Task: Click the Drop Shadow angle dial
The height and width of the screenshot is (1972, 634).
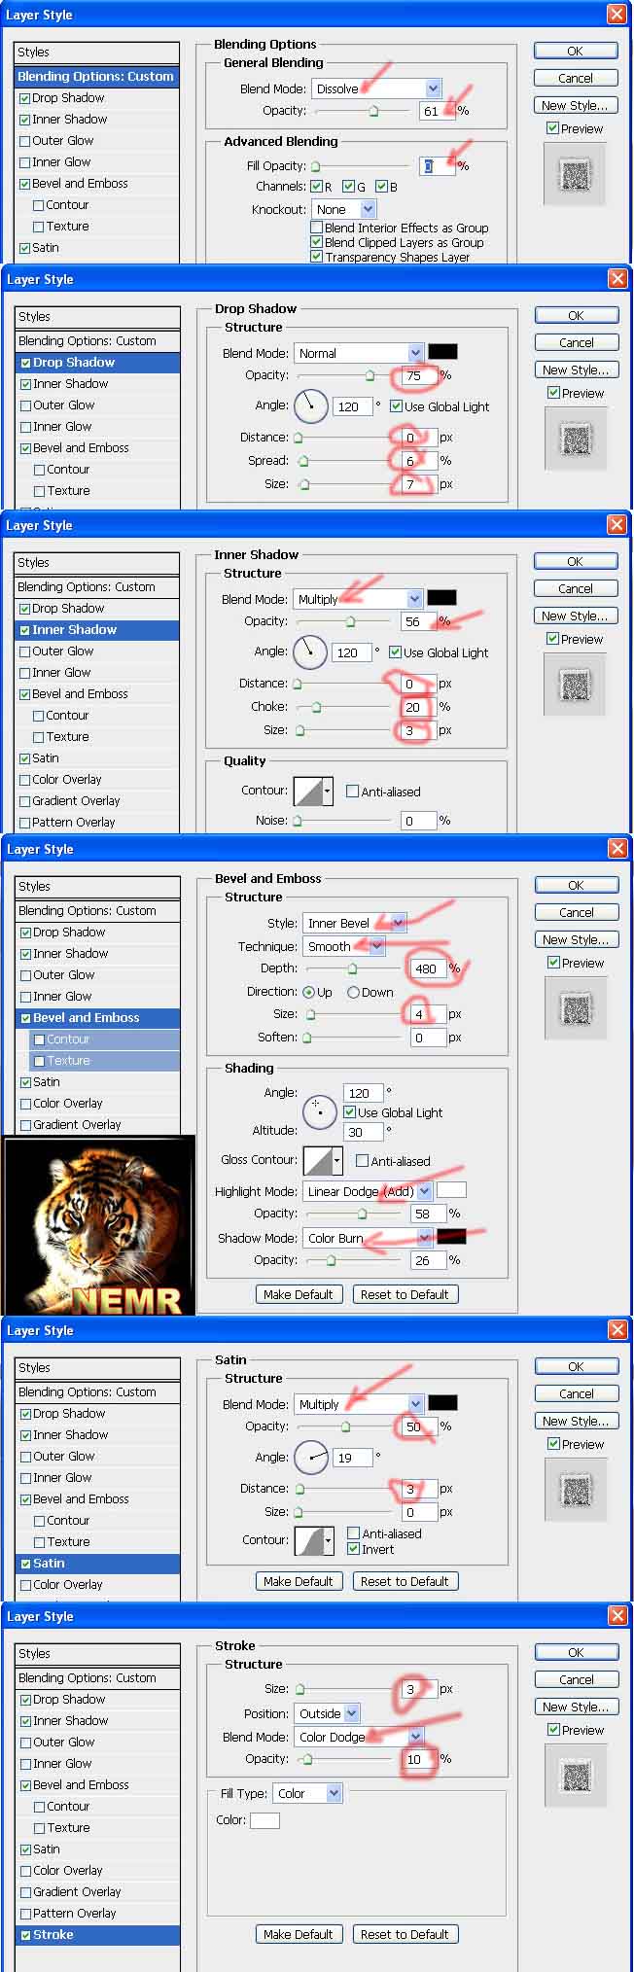Action: click(311, 405)
